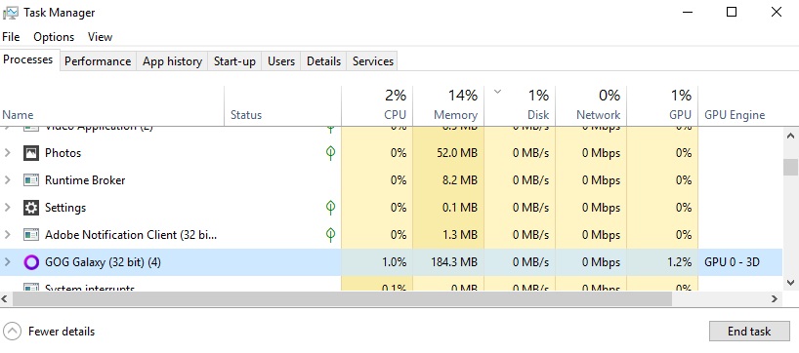This screenshot has width=799, height=353.
Task: Click the horizontal scrollbar right arrow
Action: [775, 299]
